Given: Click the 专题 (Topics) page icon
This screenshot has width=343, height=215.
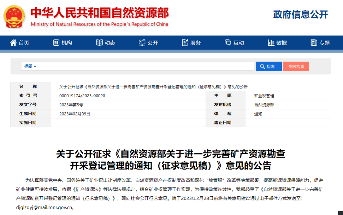Looking at the screenshot, I should tap(314, 42).
